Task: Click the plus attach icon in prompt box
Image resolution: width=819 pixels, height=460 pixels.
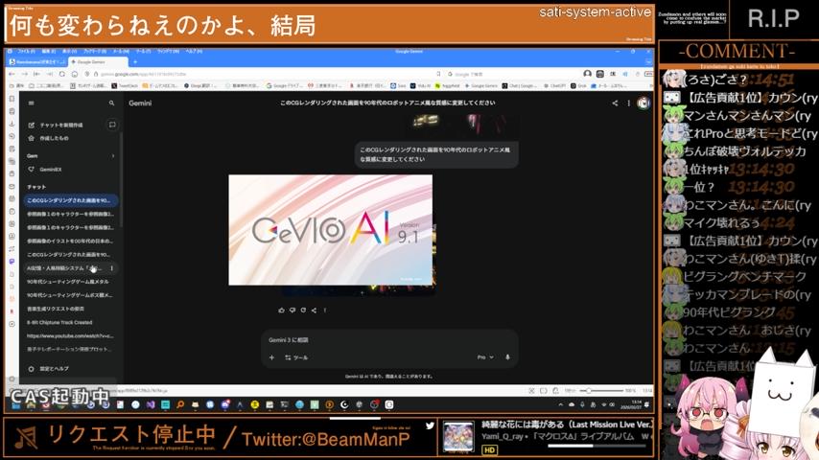Action: [x=271, y=357]
